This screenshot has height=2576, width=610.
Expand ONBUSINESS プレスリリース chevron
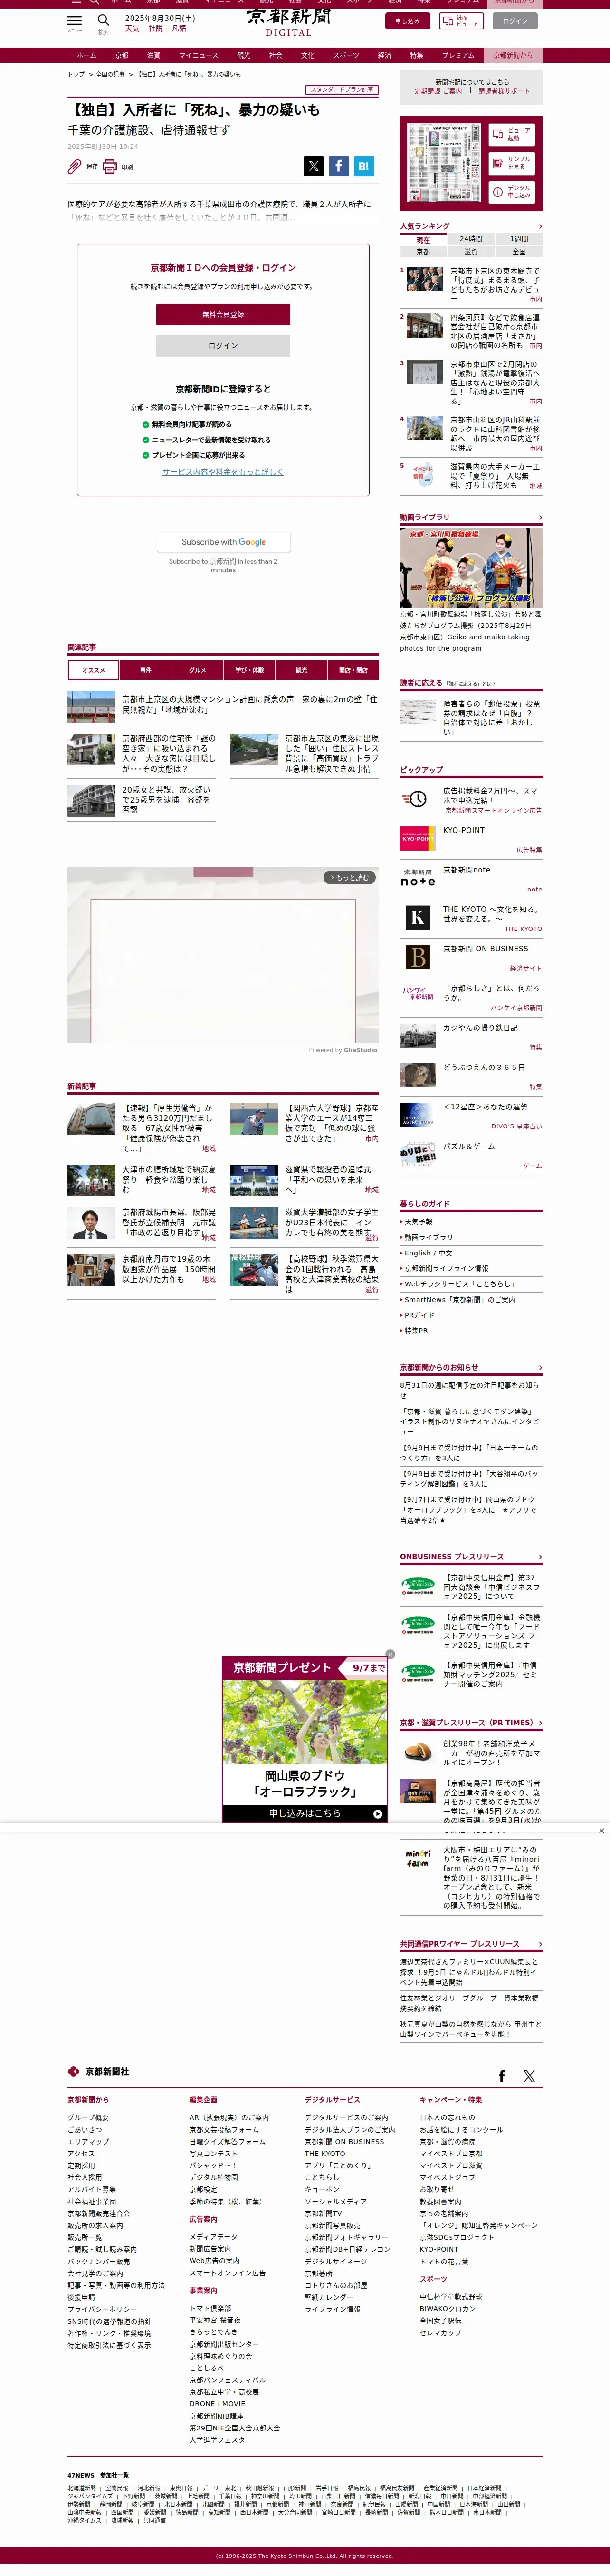point(540,1557)
